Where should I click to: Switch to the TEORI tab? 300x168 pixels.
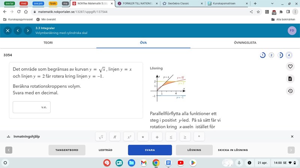pyautogui.click(x=48, y=43)
